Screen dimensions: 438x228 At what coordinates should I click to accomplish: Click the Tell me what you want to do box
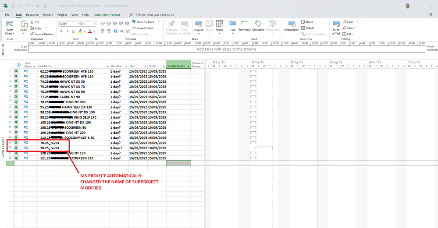click(x=155, y=15)
